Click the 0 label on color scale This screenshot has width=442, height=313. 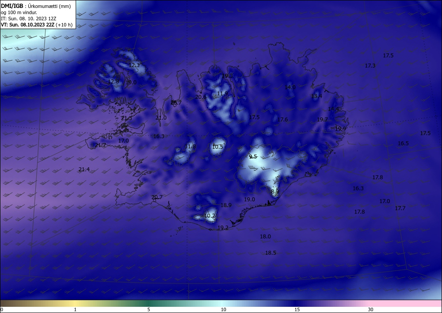pos(2,309)
